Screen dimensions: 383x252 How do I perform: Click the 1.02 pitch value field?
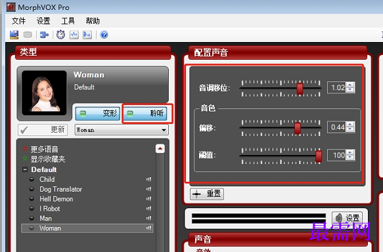(x=337, y=87)
